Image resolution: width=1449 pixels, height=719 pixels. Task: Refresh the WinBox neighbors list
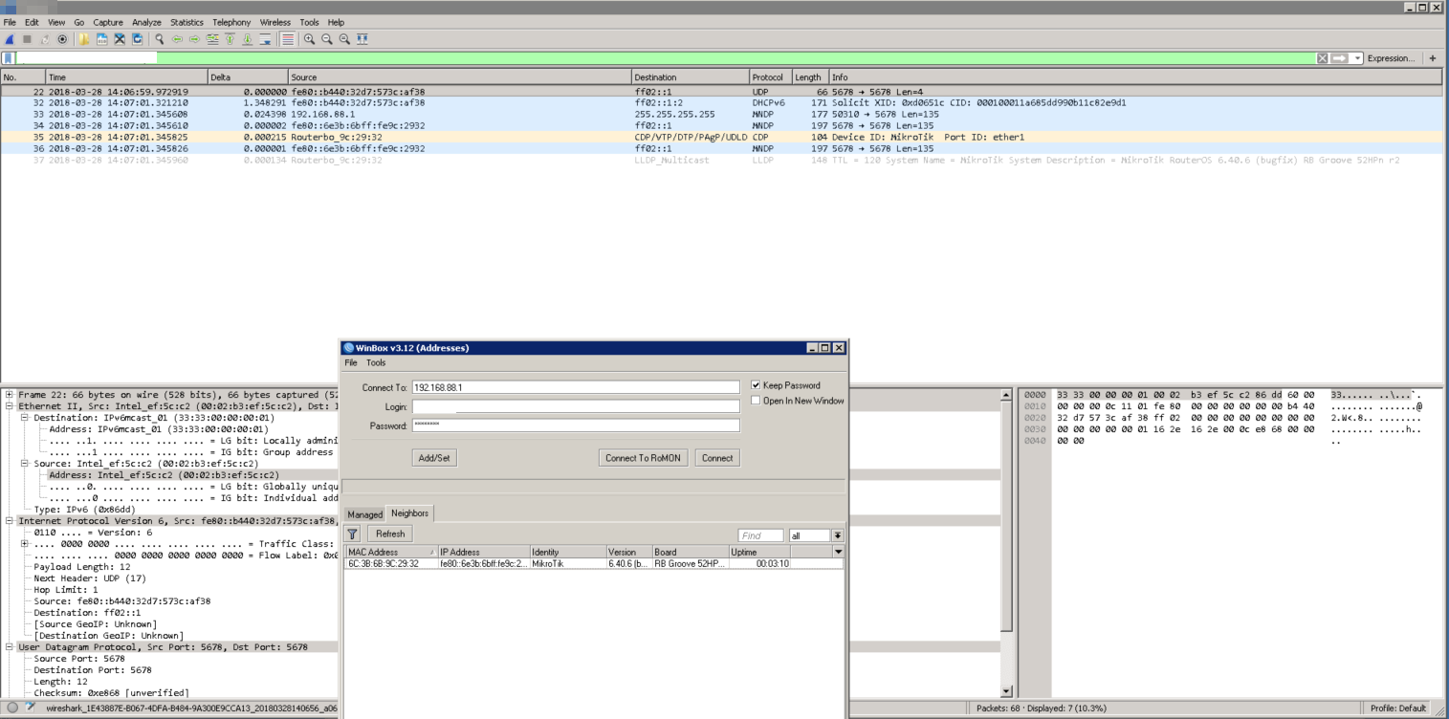[390, 534]
